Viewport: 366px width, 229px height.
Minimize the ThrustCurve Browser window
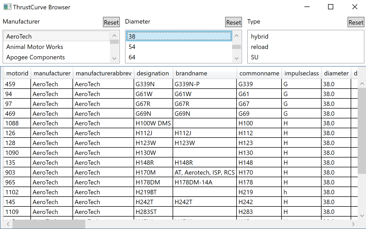(x=307, y=7)
